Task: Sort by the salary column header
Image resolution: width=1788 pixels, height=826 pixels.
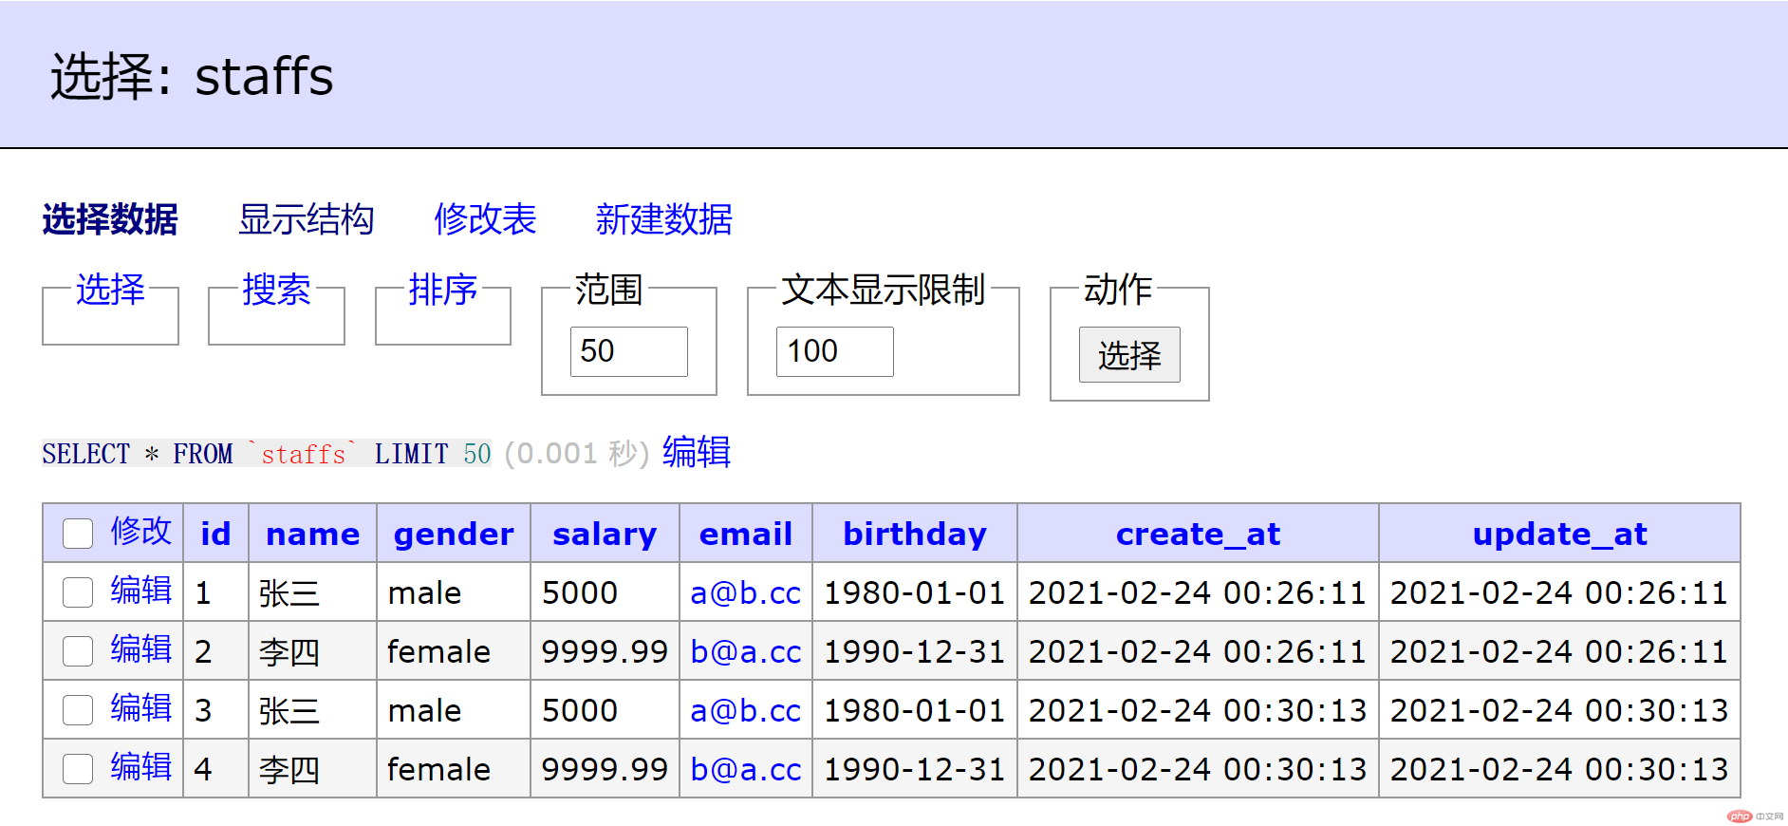Action: (605, 535)
